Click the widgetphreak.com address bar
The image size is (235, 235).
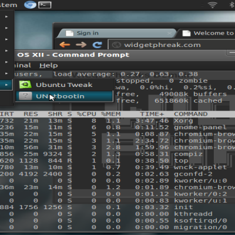pos(172,45)
